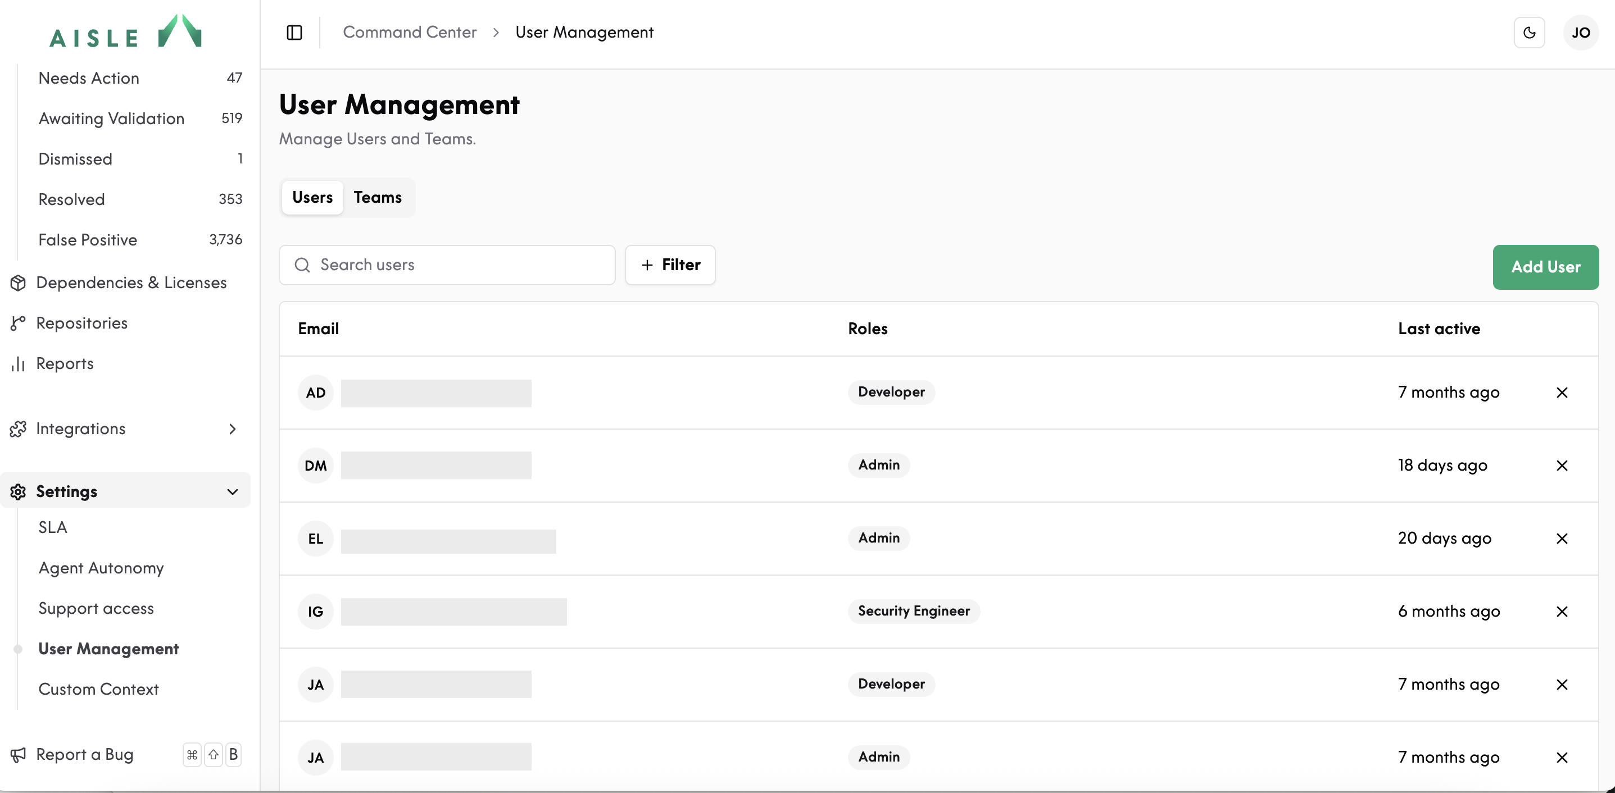The height and width of the screenshot is (793, 1615).
Task: Open the Filter dropdown
Action: (670, 265)
